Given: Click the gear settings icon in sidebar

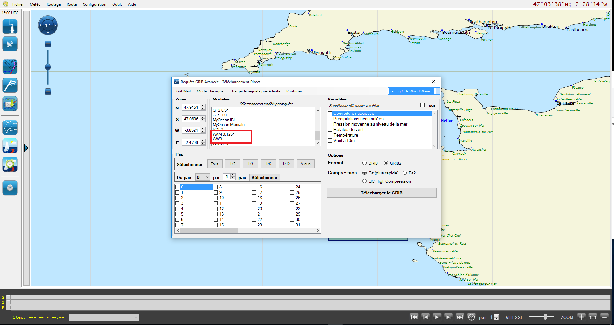Looking at the screenshot, I should [x=10, y=188].
